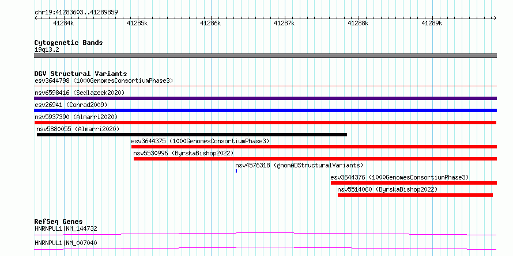
Task: Click the esv26941 (Conrad2009) label
Action: [x=71, y=105]
